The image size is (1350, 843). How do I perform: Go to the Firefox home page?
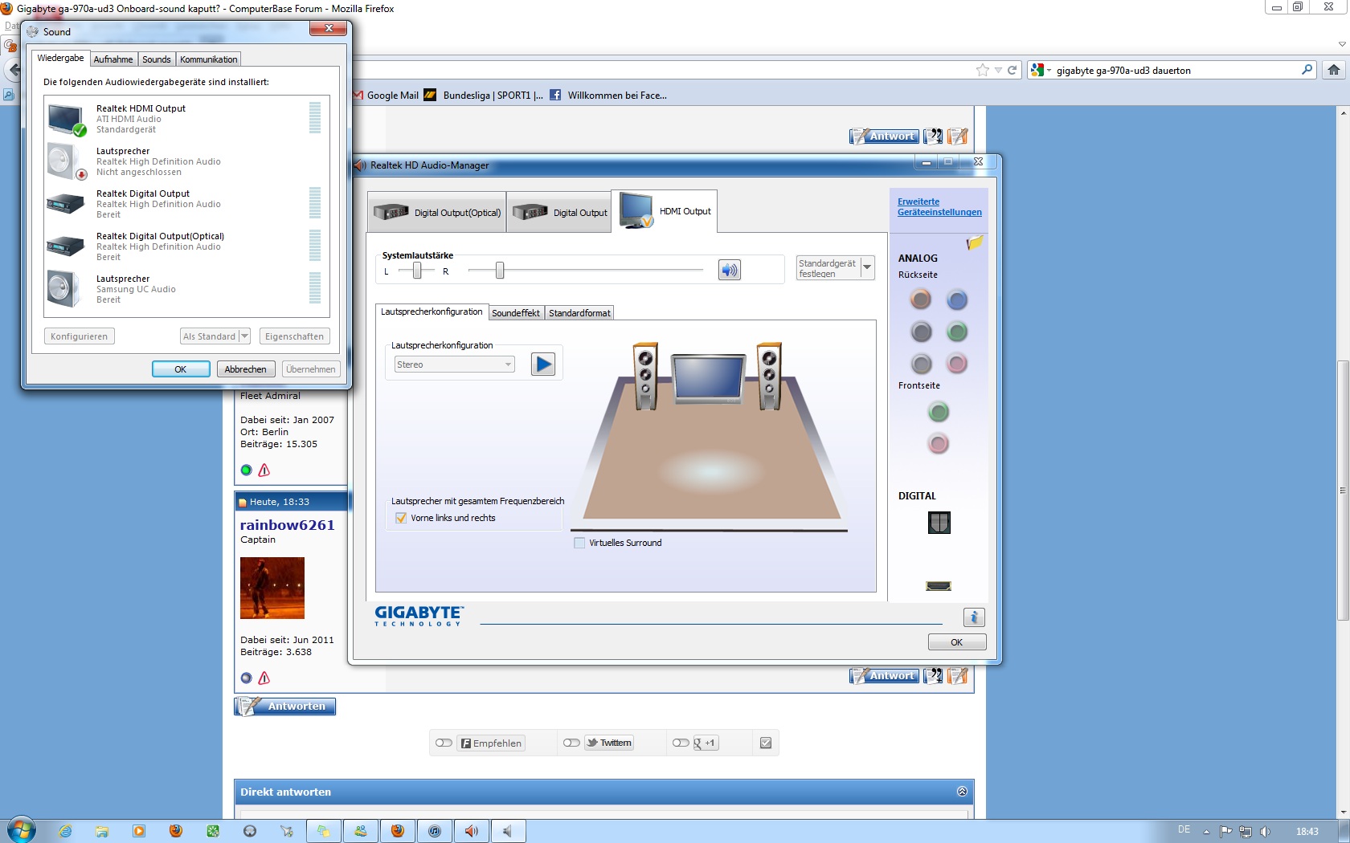point(1334,70)
